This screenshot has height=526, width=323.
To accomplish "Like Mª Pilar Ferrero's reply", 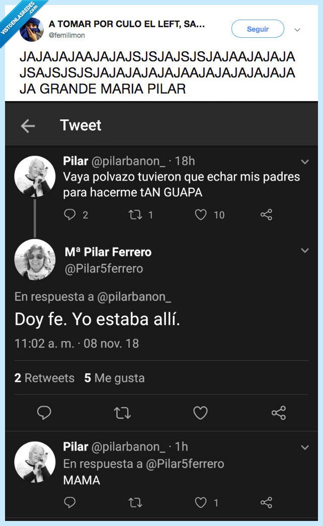I will (200, 412).
